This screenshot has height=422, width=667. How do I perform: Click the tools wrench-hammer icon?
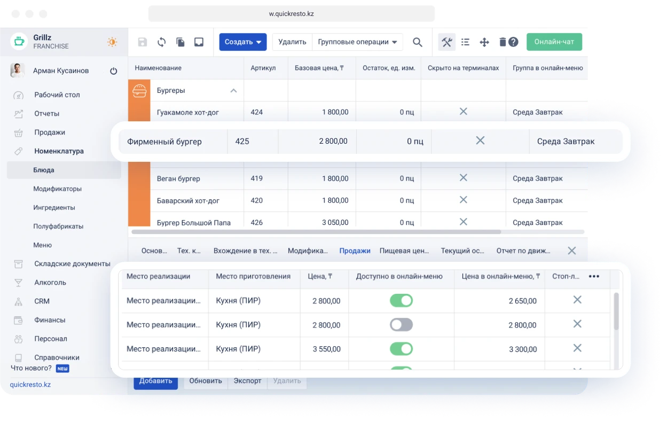(447, 42)
